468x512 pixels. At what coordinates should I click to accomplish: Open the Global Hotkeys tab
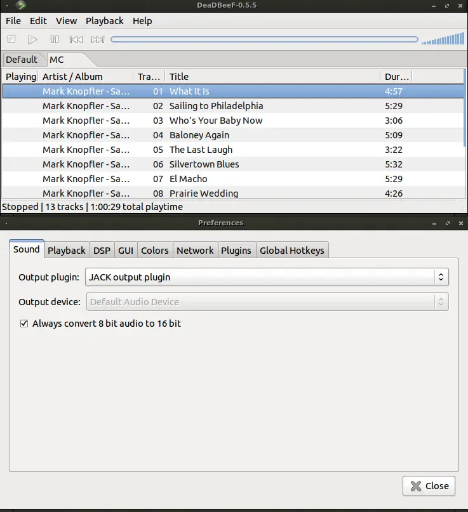pos(292,251)
